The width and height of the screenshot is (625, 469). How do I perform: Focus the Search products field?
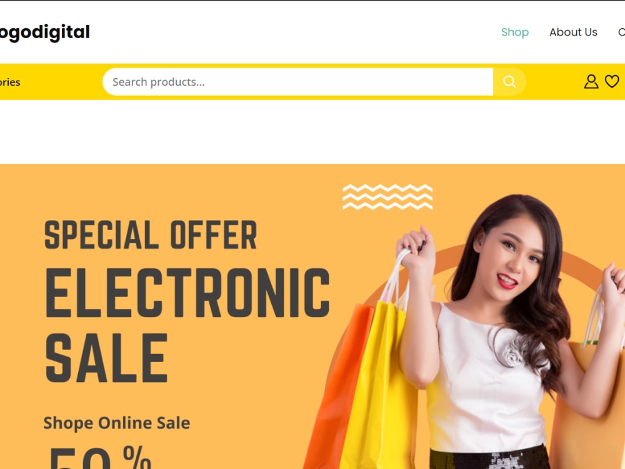pyautogui.click(x=297, y=82)
